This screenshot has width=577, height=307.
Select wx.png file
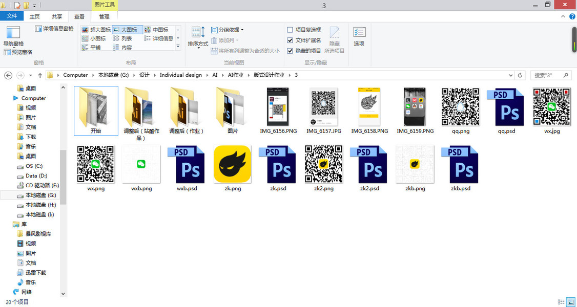(96, 168)
